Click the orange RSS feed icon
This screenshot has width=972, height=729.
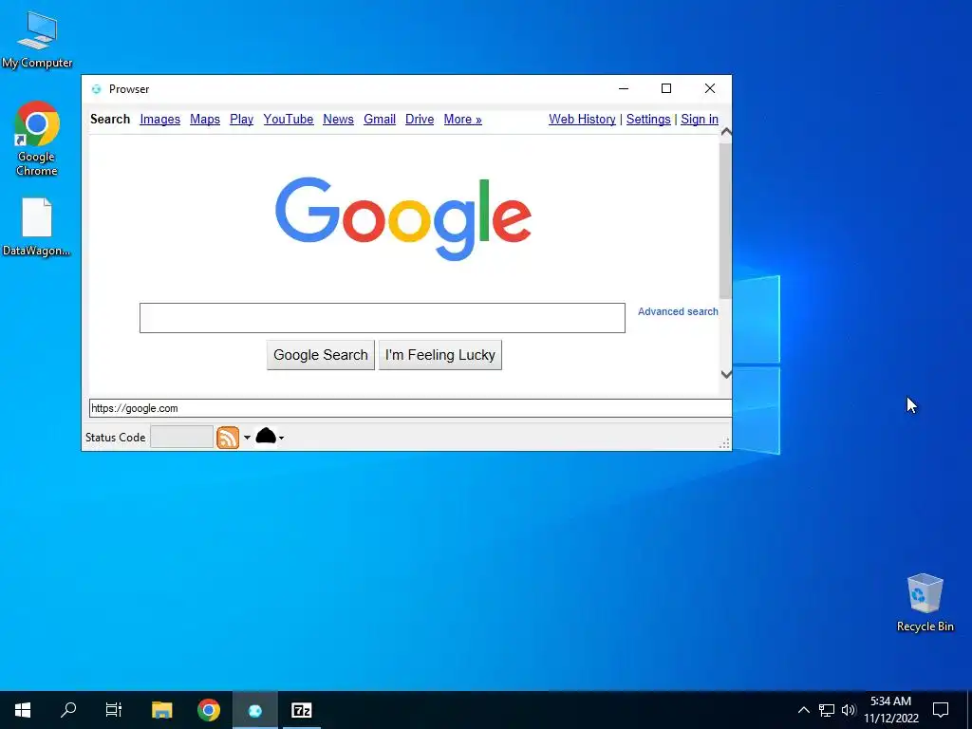pos(228,438)
